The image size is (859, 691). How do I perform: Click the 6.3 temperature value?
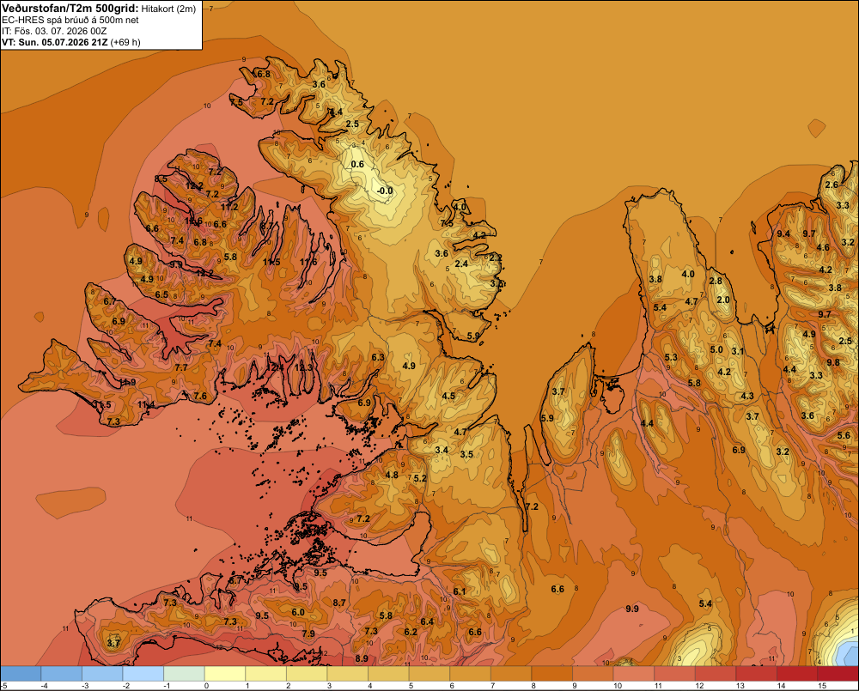[378, 358]
